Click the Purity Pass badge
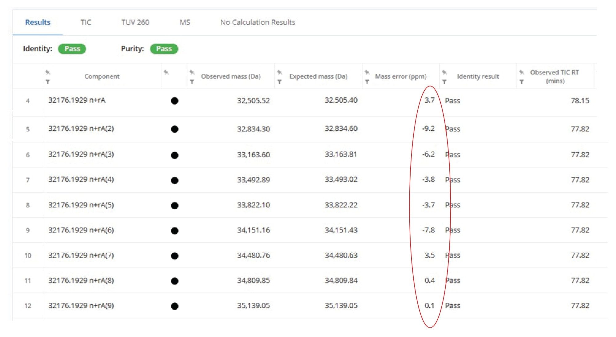616x337 pixels. [164, 49]
